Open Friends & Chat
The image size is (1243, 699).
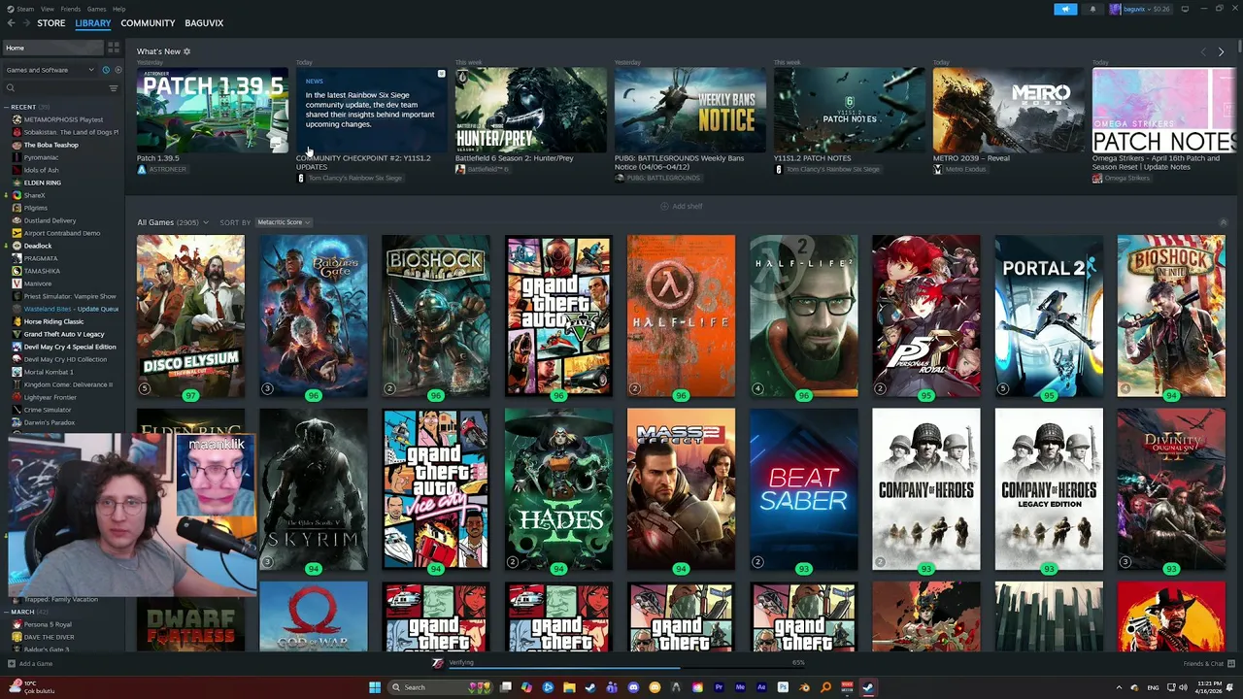click(x=1208, y=664)
